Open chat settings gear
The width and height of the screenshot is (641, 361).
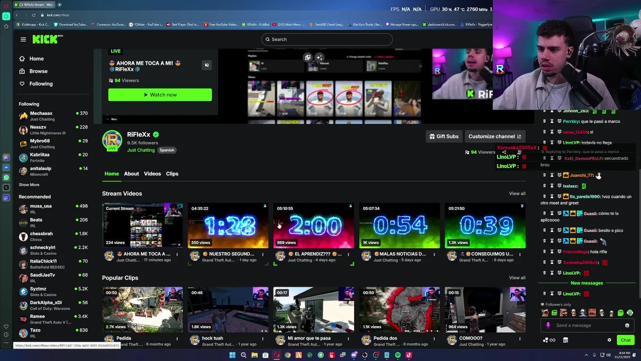[609, 340]
